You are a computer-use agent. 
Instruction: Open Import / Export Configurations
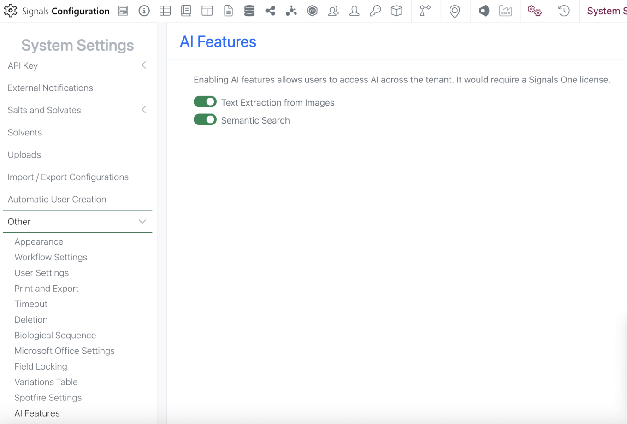(68, 177)
